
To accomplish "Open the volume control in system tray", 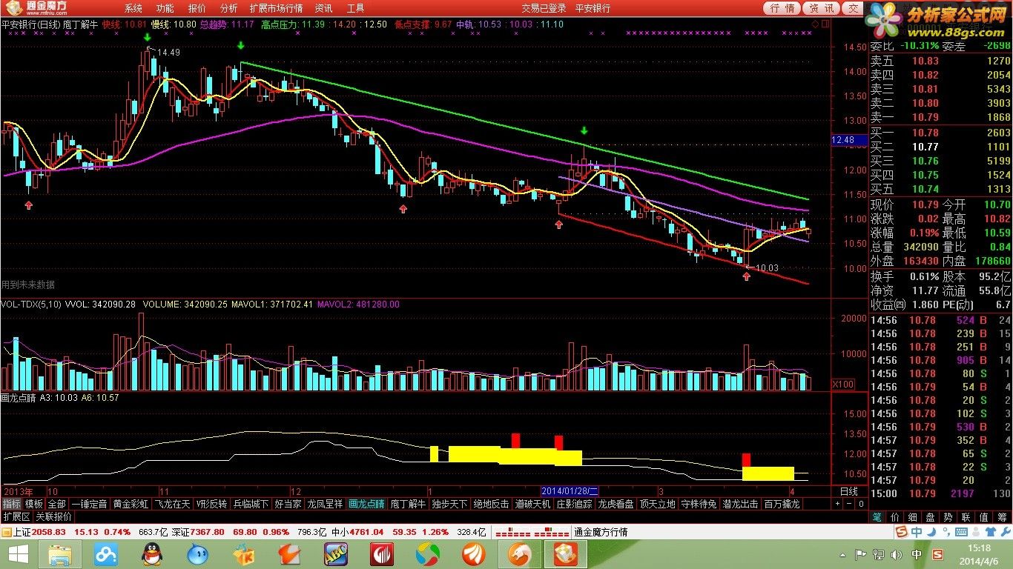I will (x=897, y=554).
